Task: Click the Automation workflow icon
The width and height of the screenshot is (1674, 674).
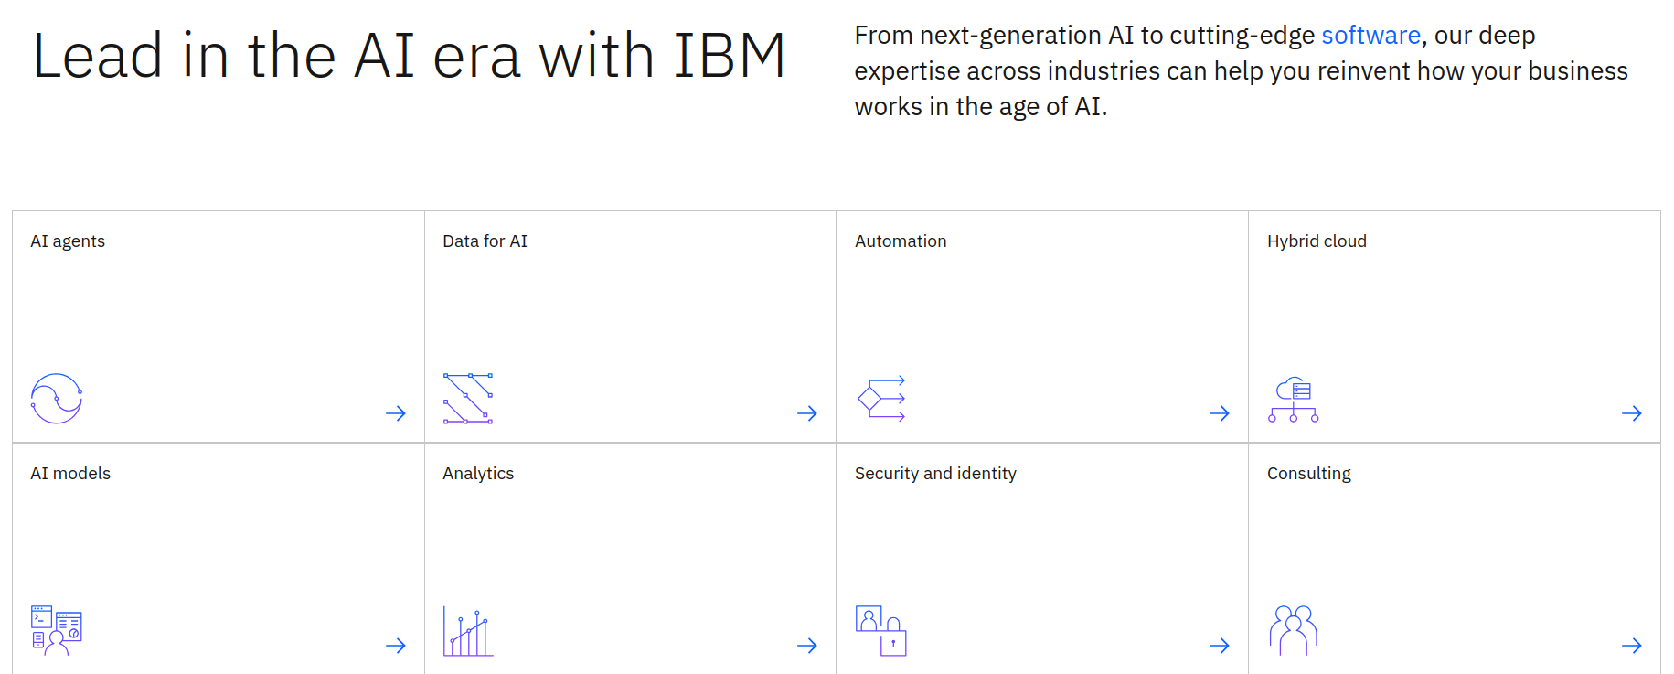Action: (x=881, y=399)
